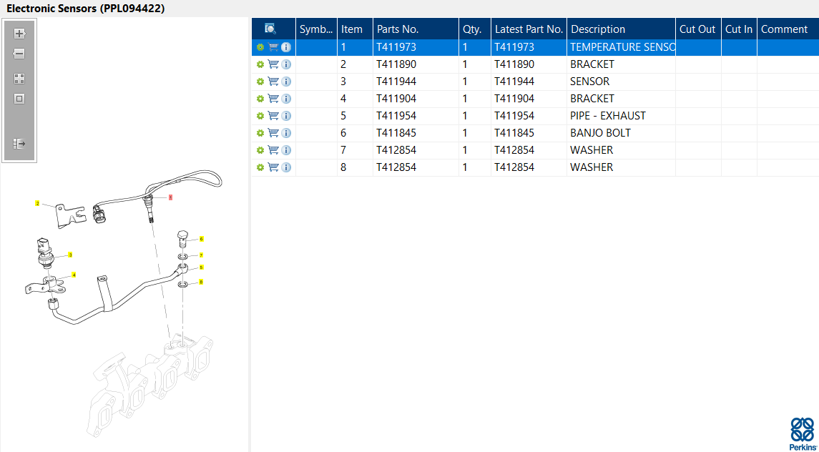The height and width of the screenshot is (452, 819).
Task: Select callout 2 bracket on the diagram
Action: (37, 202)
